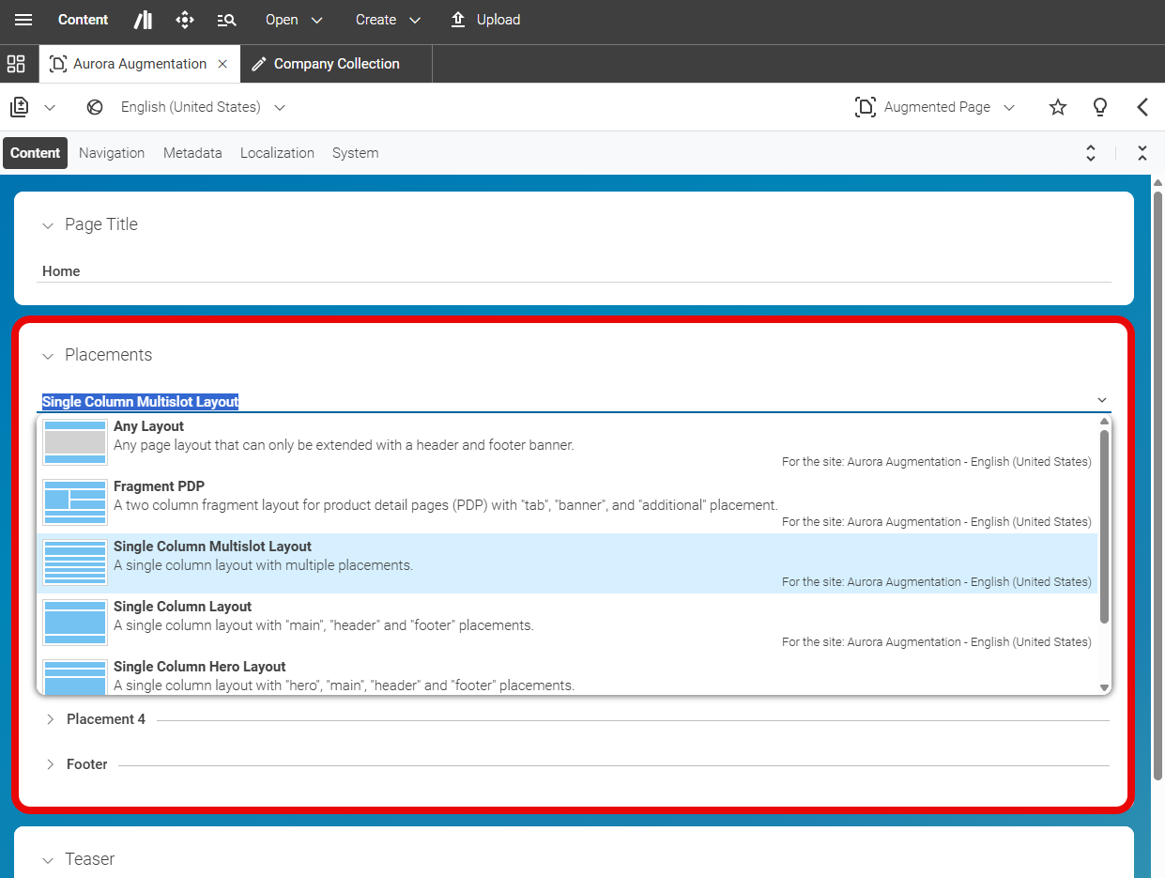Toggle the bookmark star for Aurora Augmentation

(1057, 107)
